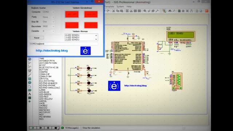Select 'MOTOR-DC' in the parts list
The height and width of the screenshot is (131, 233).
coord(45,112)
